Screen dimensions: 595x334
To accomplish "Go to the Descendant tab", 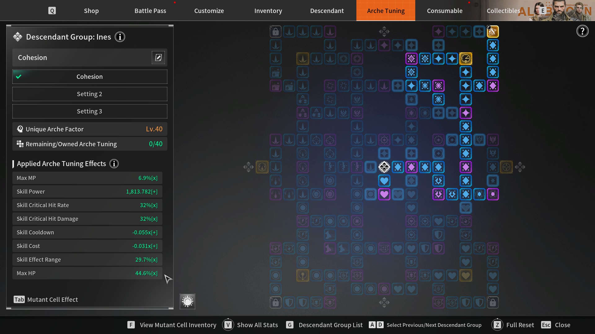I will (x=327, y=11).
